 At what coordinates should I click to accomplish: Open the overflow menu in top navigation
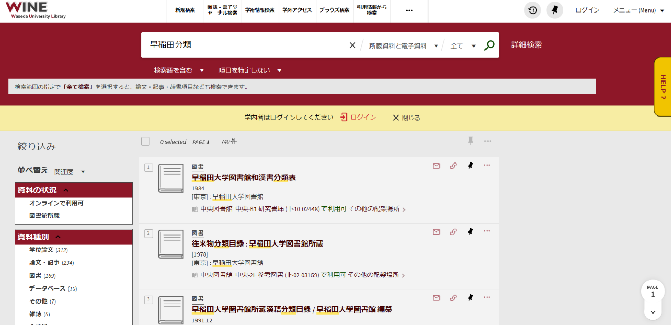[x=409, y=10]
